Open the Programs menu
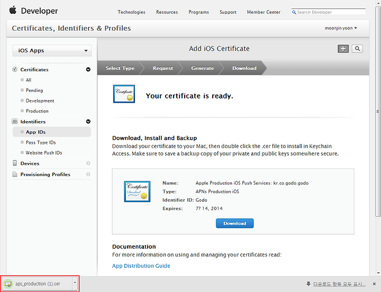 pos(198,12)
